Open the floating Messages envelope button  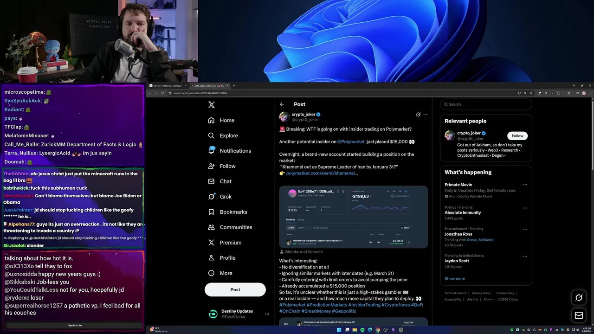(x=579, y=315)
